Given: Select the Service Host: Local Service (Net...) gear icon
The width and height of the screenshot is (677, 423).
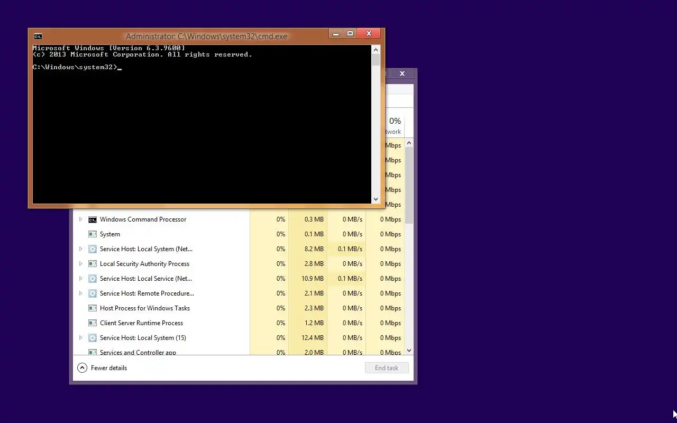Looking at the screenshot, I should pos(93,279).
